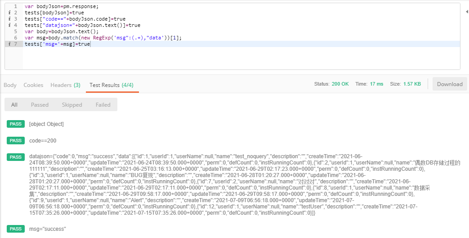Click response time value '17 ms'

[x=376, y=84]
